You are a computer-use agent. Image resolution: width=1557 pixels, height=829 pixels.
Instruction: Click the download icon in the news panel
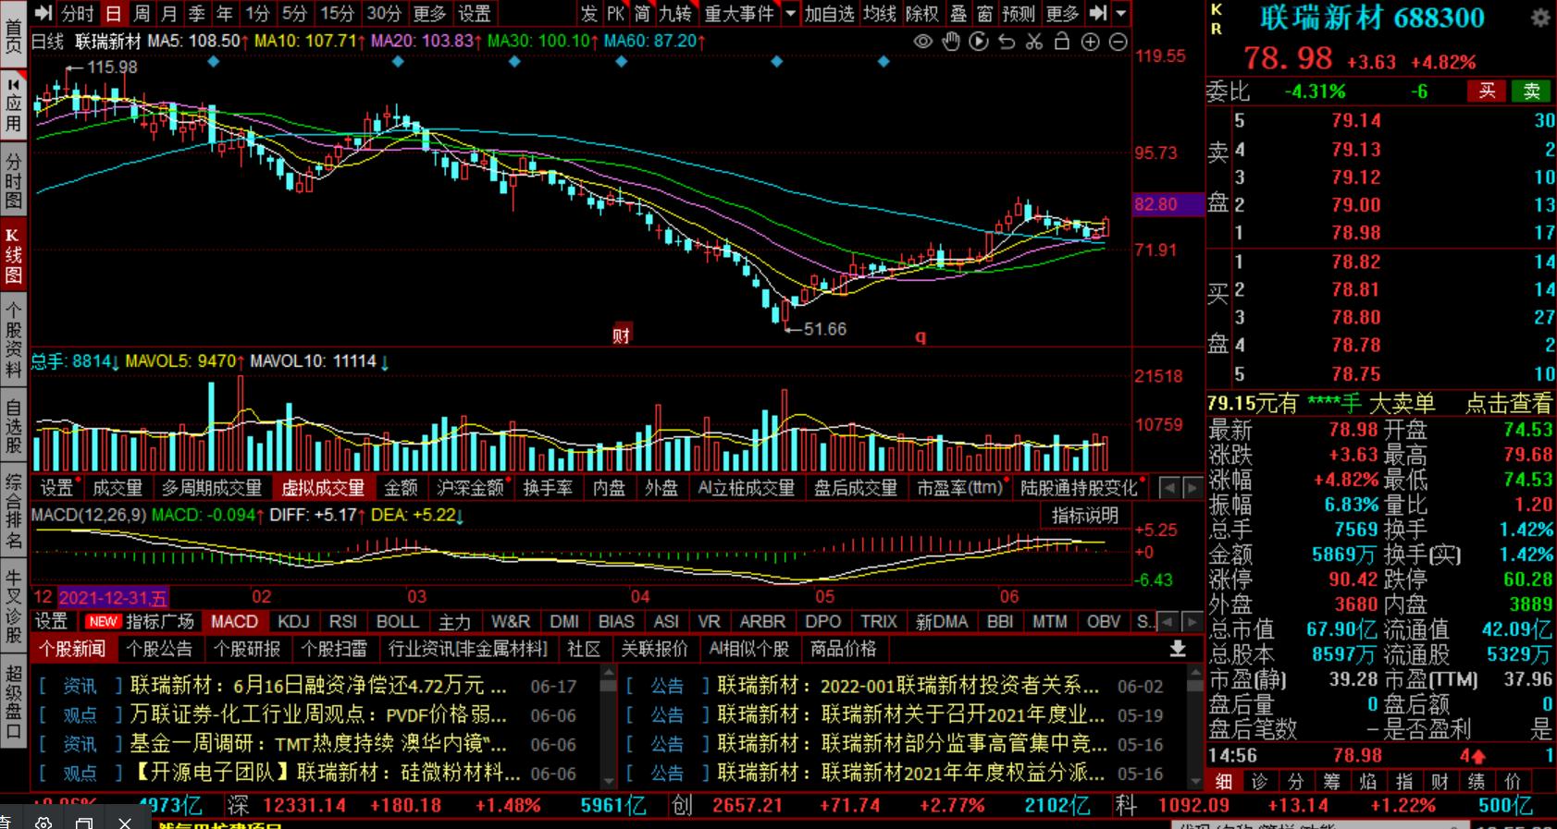1178,649
